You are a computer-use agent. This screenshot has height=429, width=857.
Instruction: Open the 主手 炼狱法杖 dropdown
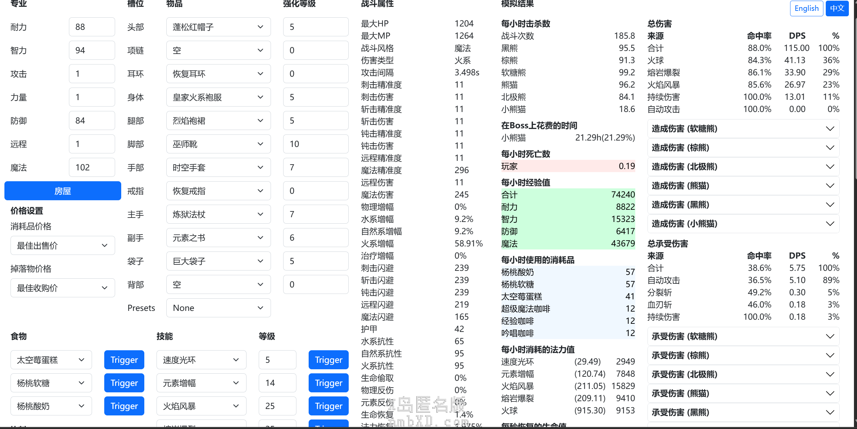(x=218, y=214)
